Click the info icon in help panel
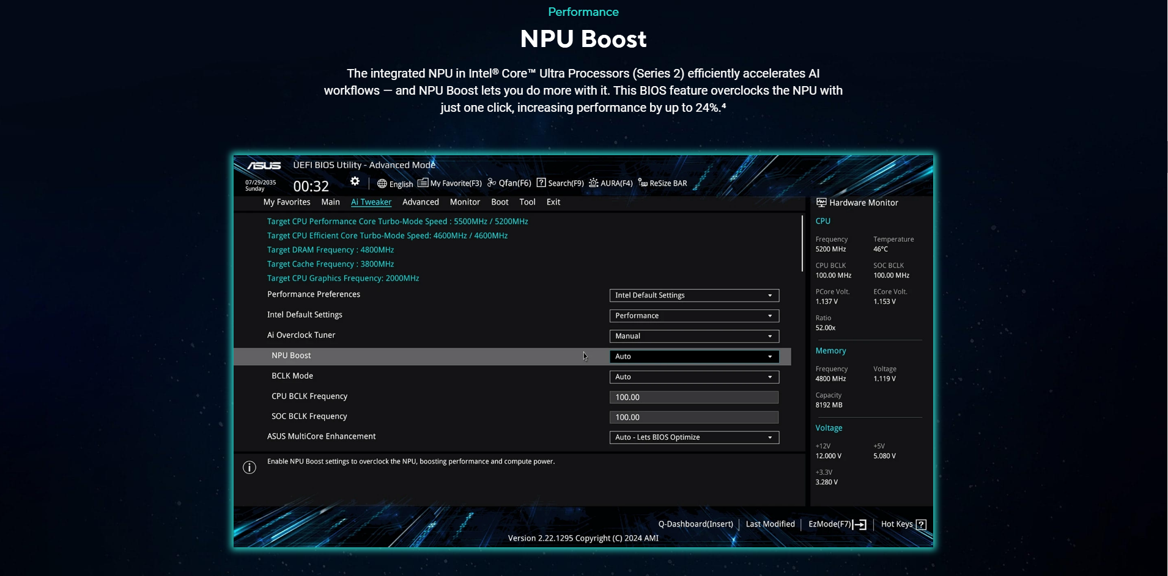This screenshot has height=576, width=1168. (x=249, y=467)
